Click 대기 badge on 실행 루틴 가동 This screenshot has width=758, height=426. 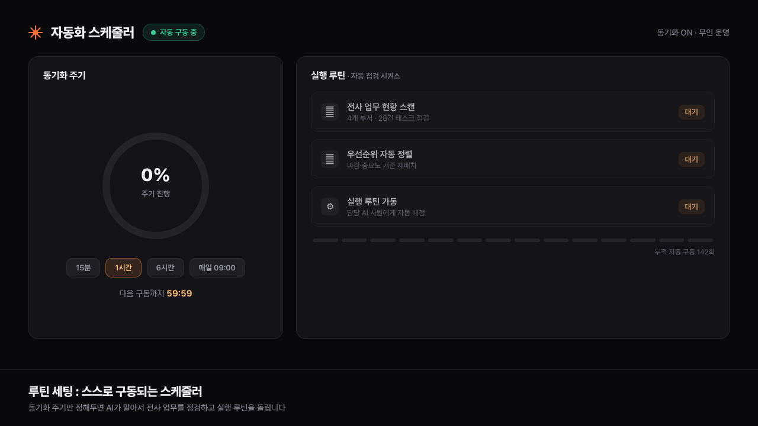tap(692, 206)
